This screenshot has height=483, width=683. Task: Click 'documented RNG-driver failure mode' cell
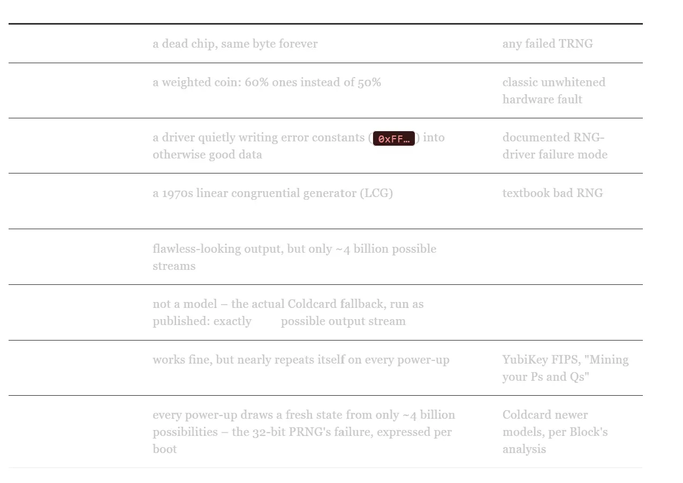click(x=555, y=146)
